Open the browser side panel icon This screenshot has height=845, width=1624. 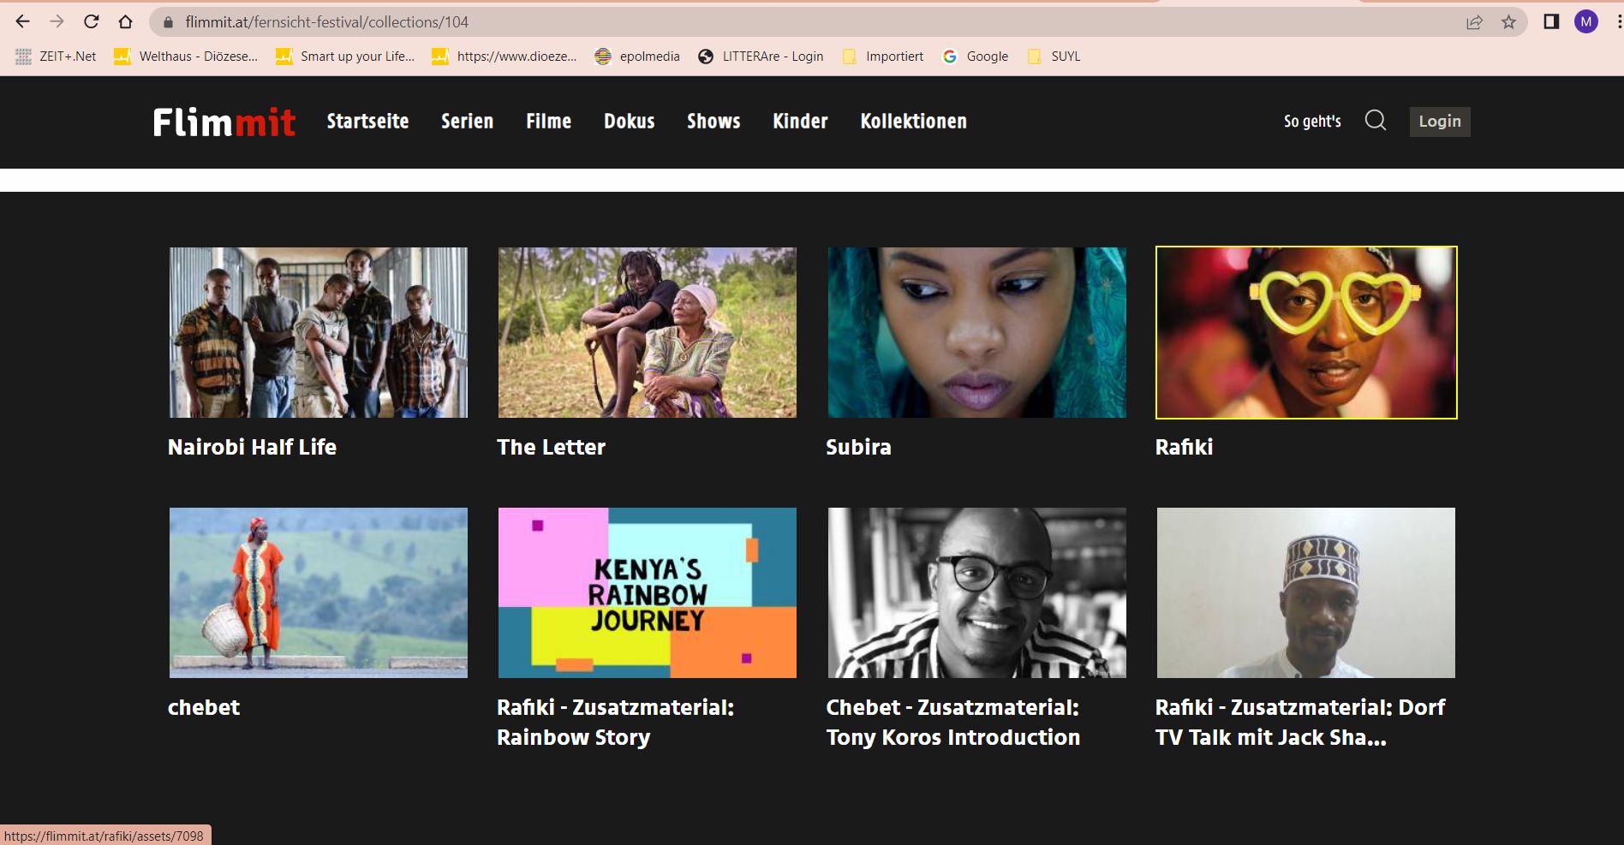(1550, 22)
